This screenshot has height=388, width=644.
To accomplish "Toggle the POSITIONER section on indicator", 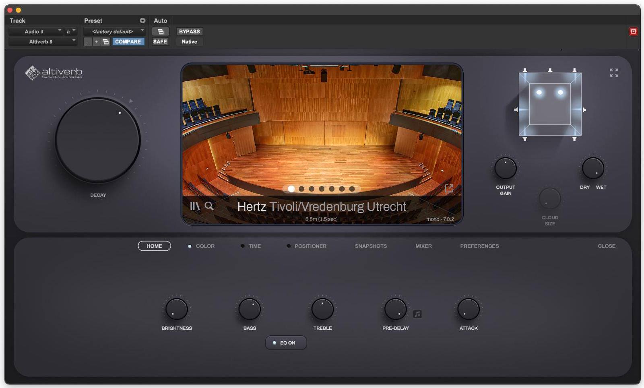I will pos(288,246).
